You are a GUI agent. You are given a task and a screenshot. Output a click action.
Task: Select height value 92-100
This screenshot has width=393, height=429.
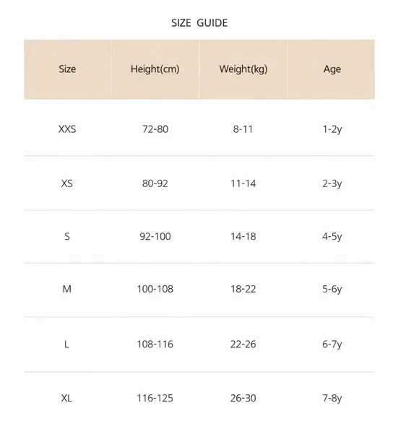click(155, 236)
